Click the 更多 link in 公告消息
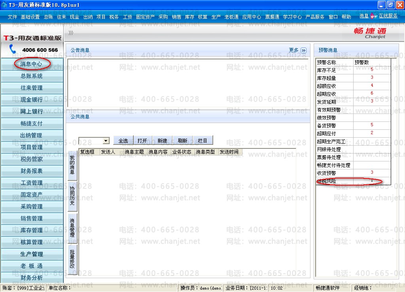 pyautogui.click(x=293, y=50)
